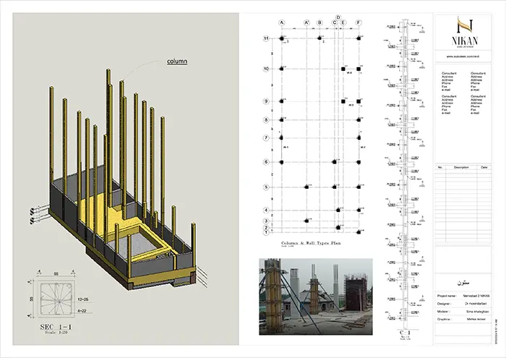Screen dimensions: 506x358
Task: Click grid bubble 10 on the left axis
Action: tap(266, 69)
